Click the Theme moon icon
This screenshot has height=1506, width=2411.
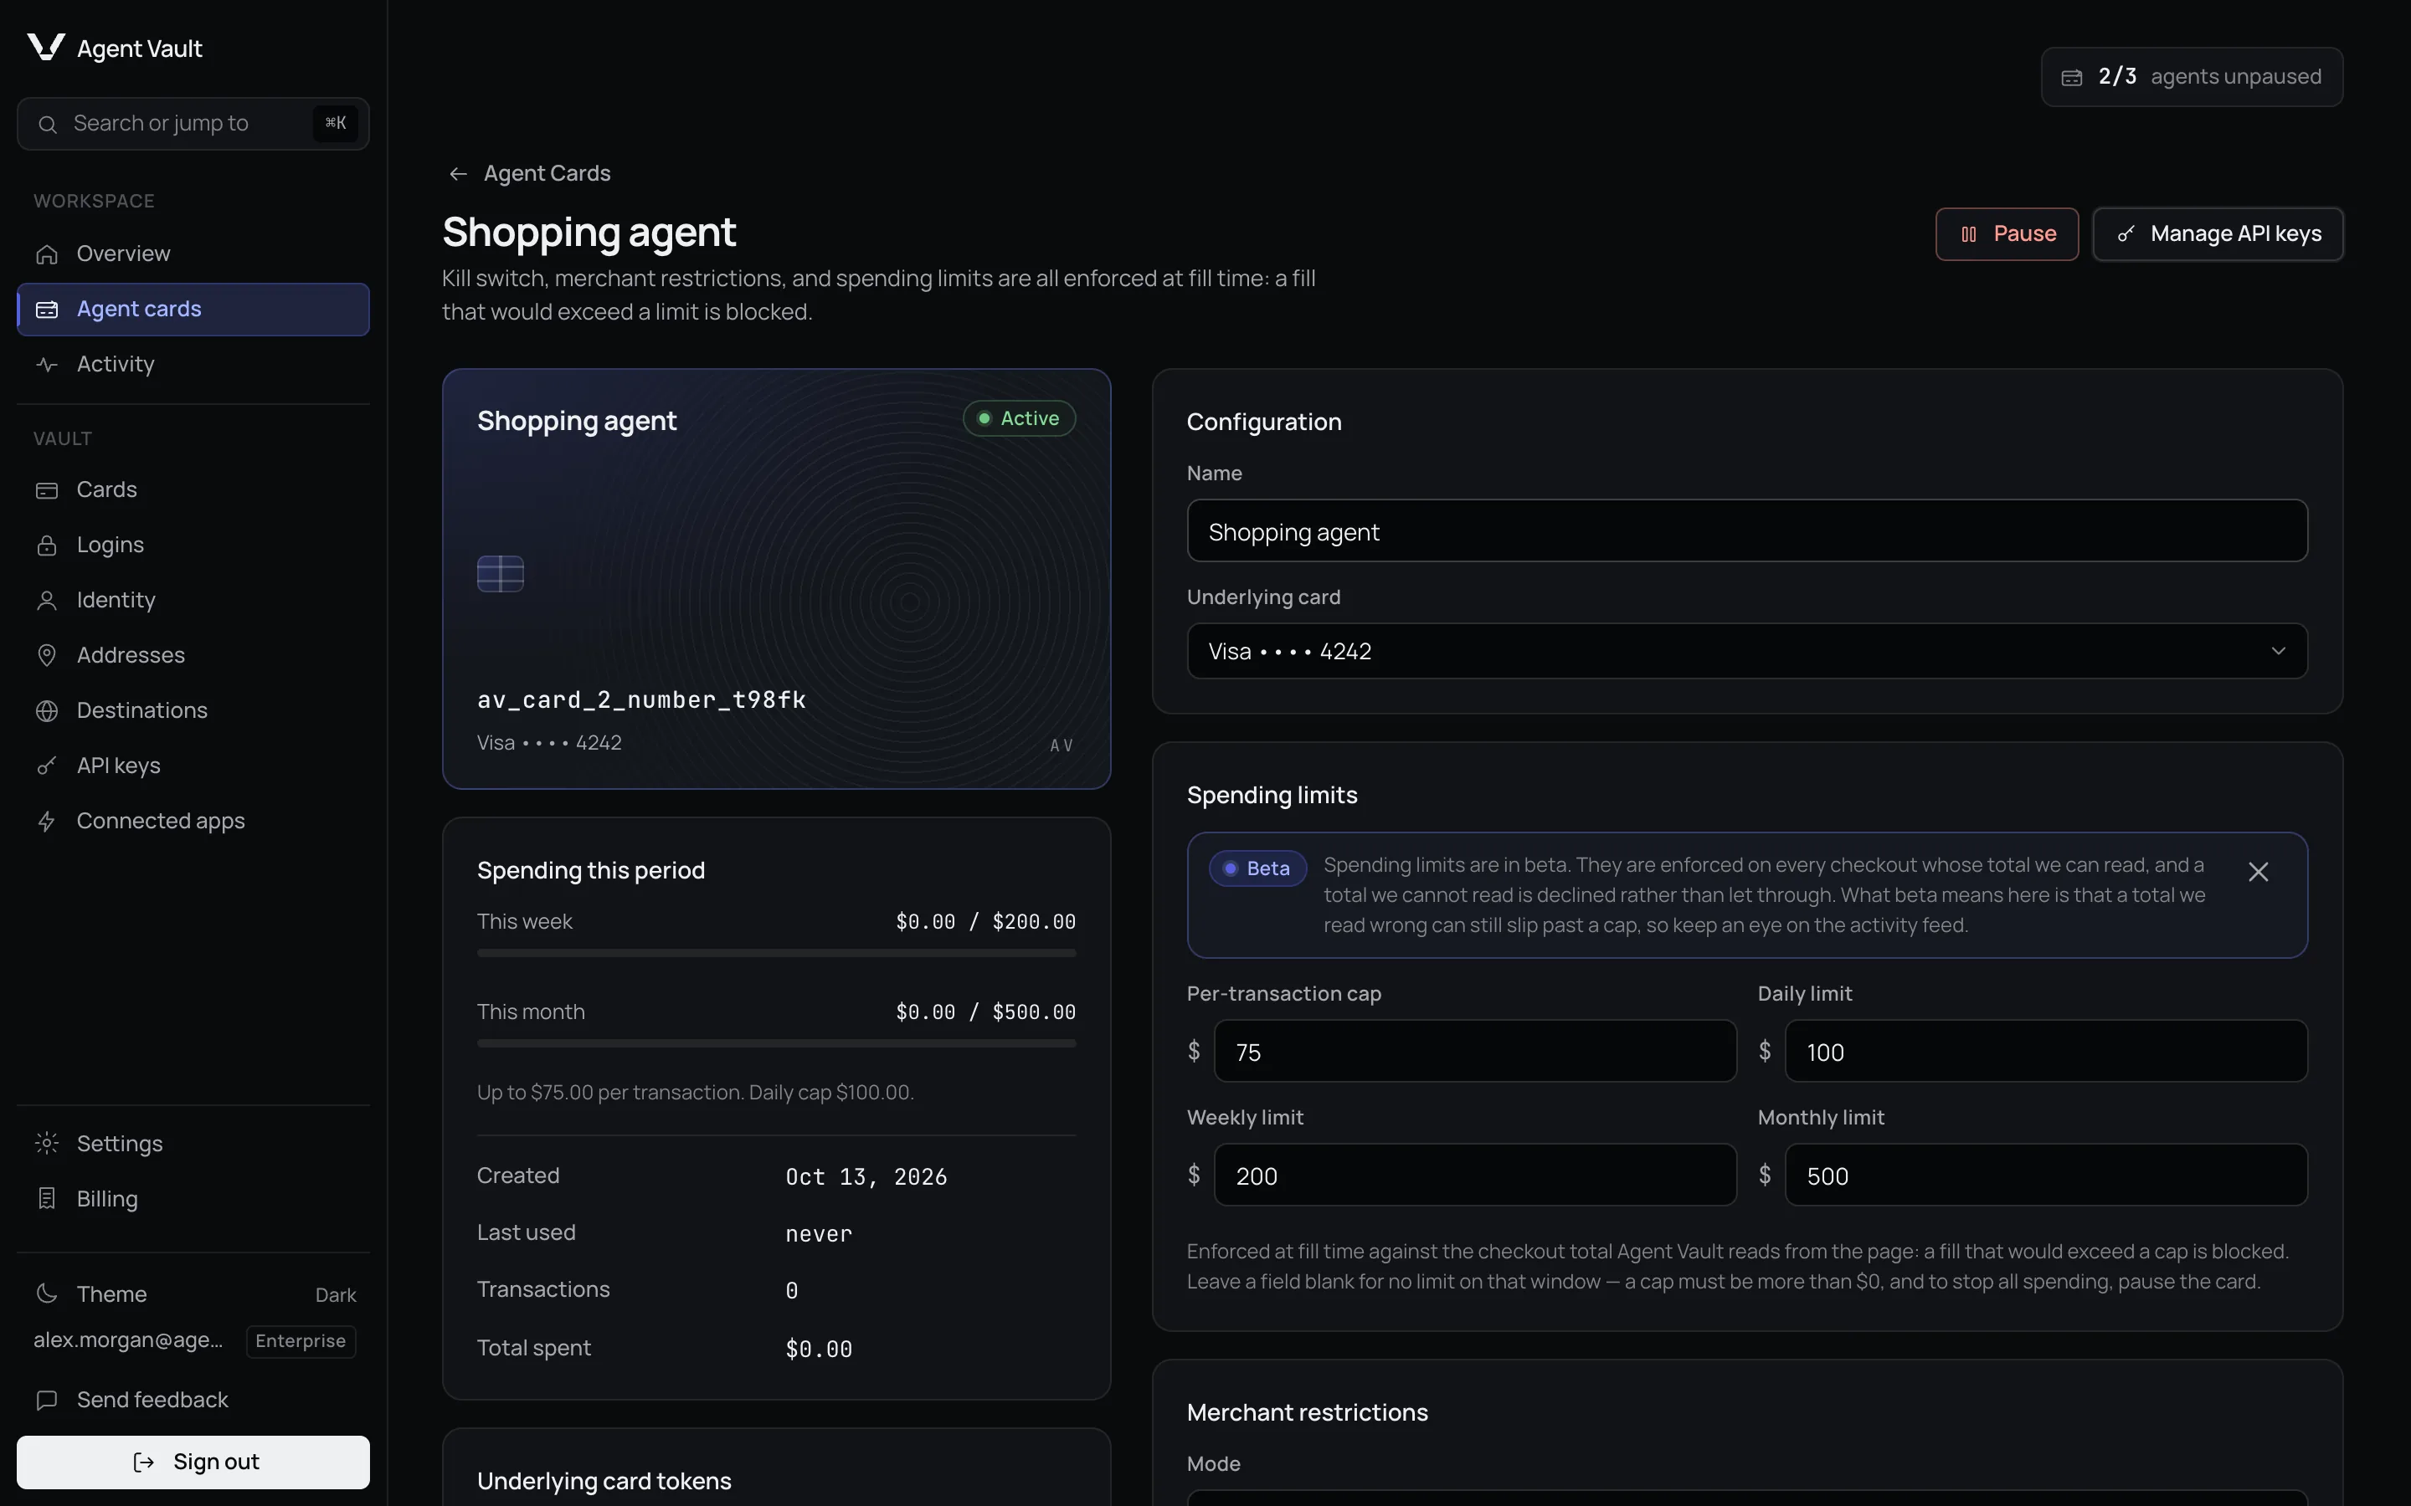(47, 1293)
